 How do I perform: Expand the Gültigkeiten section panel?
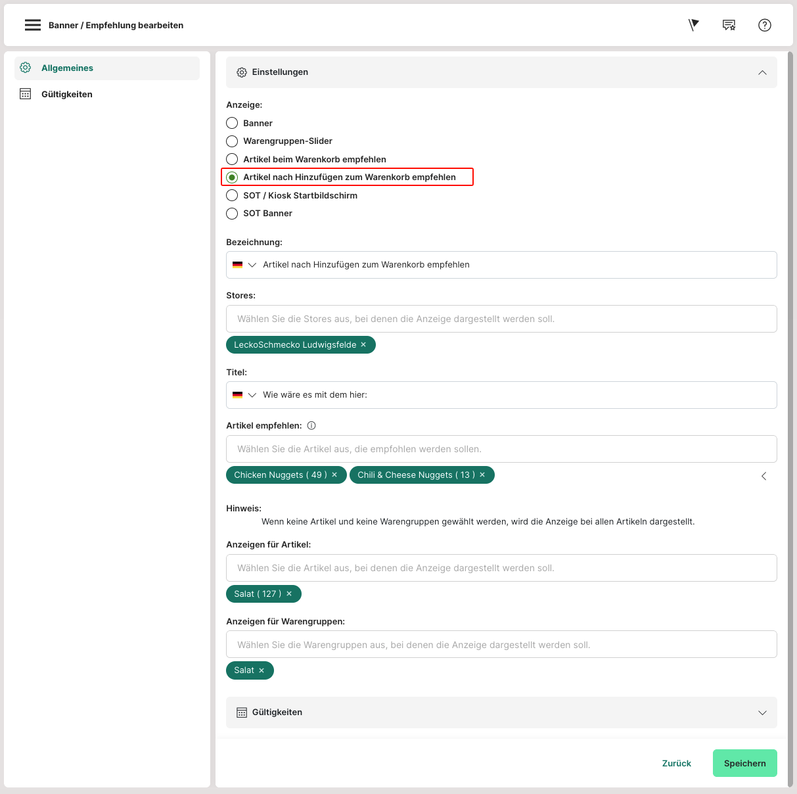click(762, 712)
